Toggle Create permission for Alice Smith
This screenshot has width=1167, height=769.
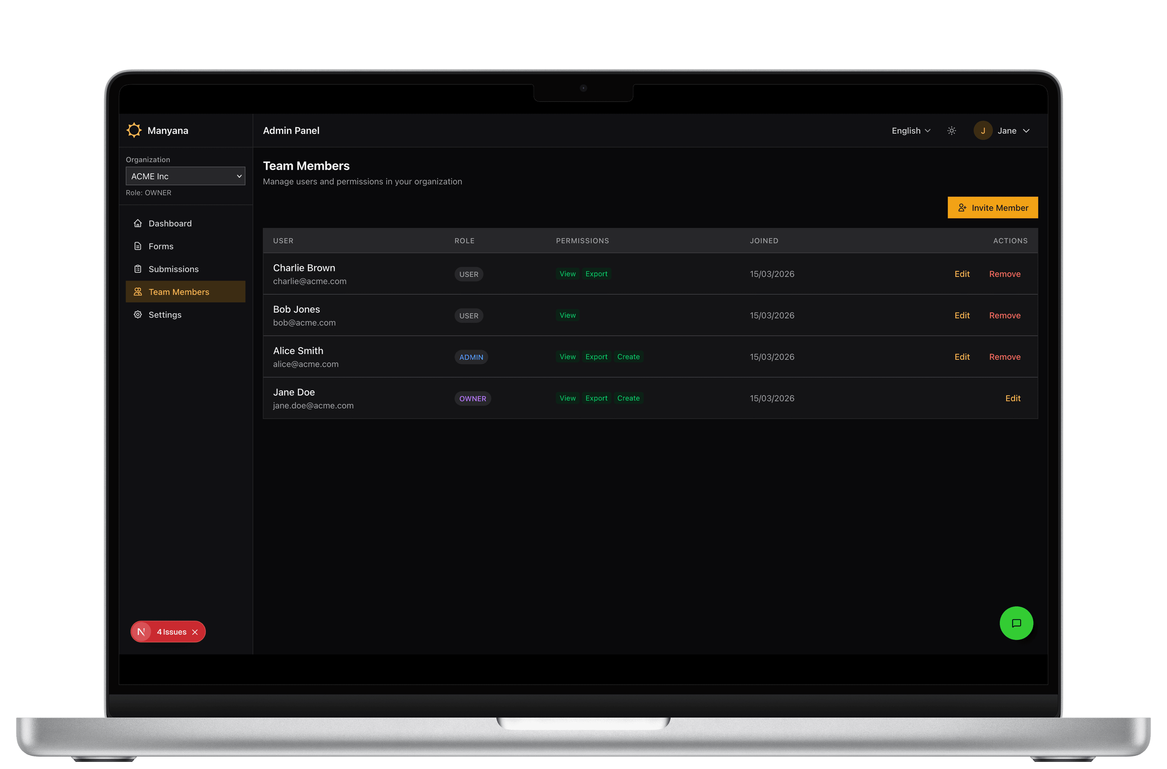pyautogui.click(x=628, y=356)
